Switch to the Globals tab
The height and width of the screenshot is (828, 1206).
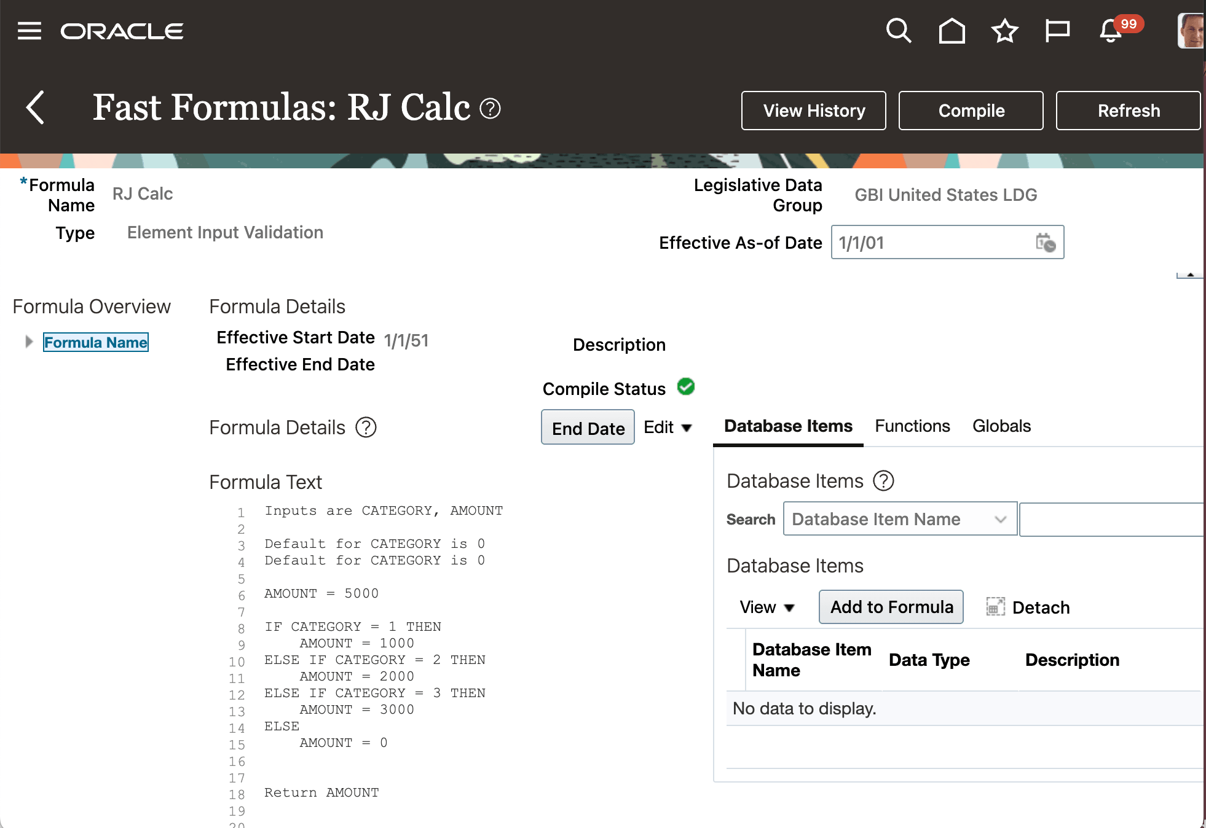[1001, 426]
